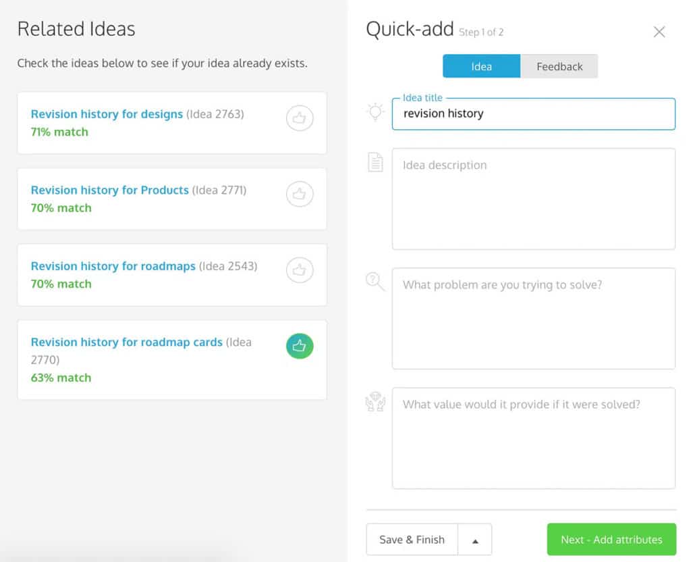Close the Quick-add panel
The image size is (691, 562).
tap(659, 31)
